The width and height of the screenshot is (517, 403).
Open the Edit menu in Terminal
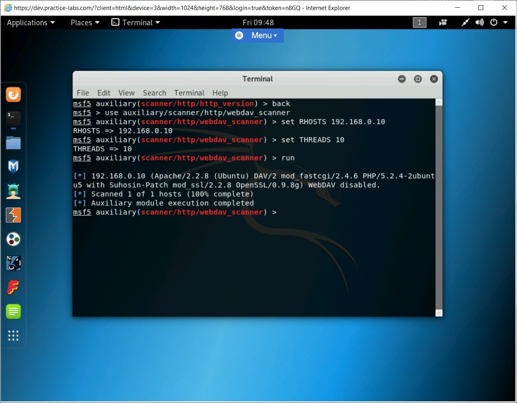click(x=104, y=93)
